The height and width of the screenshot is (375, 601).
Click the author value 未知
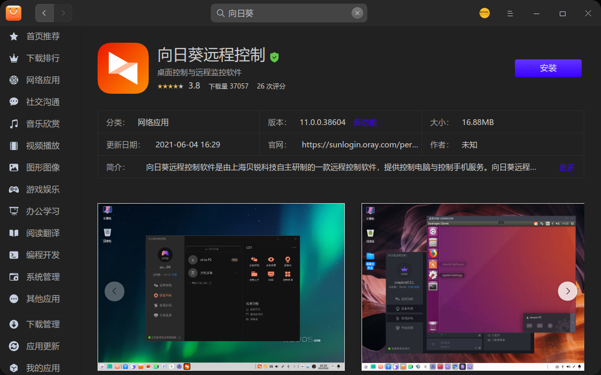[470, 145]
